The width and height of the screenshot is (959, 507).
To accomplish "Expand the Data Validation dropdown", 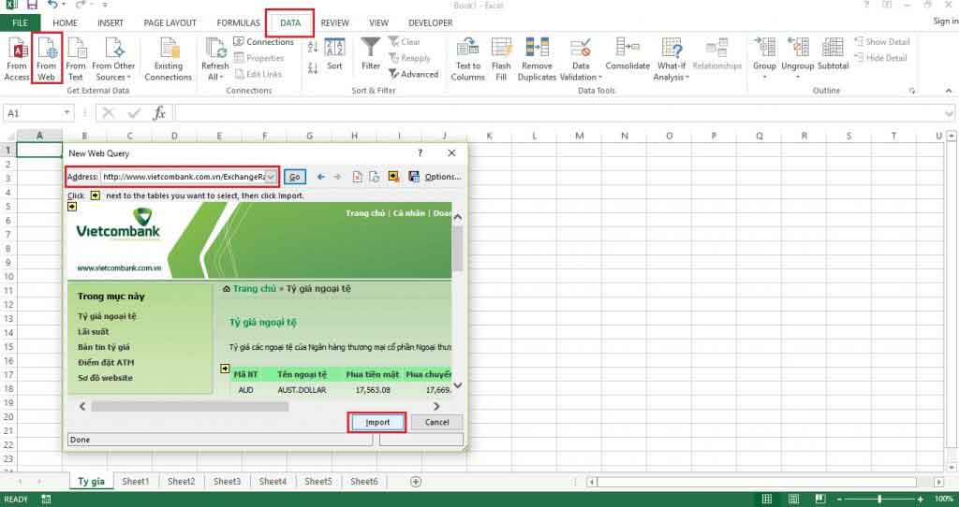I will click(600, 78).
